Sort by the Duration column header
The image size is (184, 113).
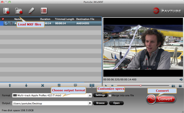click(45, 19)
